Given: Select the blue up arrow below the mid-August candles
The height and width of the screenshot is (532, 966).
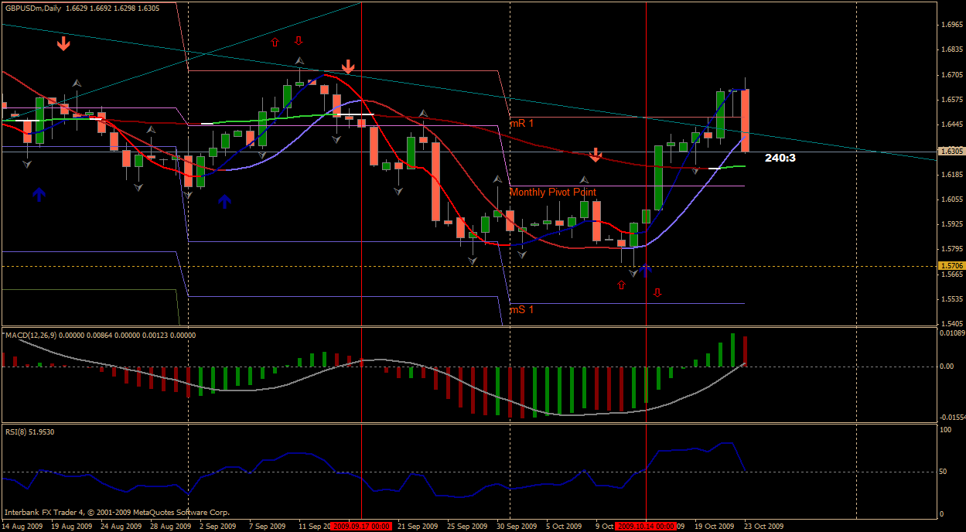Looking at the screenshot, I should point(39,194).
